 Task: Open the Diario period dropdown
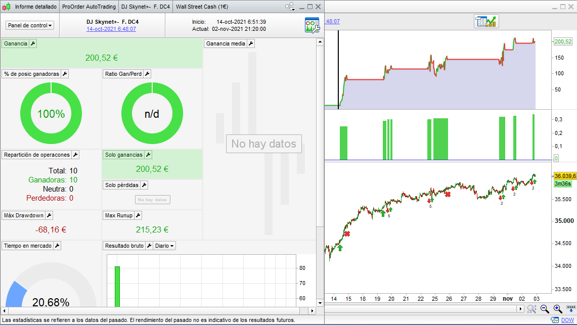pos(164,246)
